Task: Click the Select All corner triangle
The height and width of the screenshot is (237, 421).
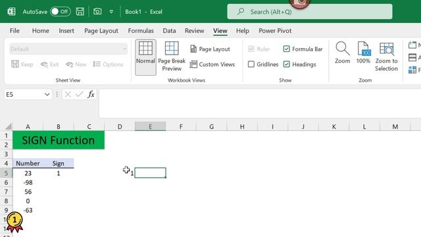Action: pyautogui.click(x=9, y=126)
